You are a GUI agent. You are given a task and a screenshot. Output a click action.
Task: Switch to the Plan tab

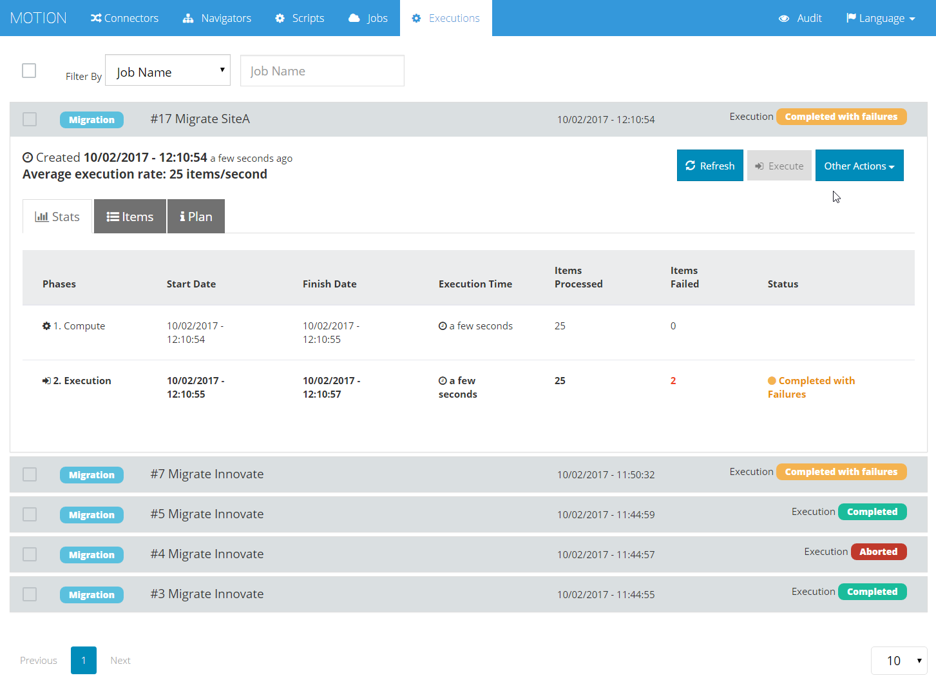196,217
